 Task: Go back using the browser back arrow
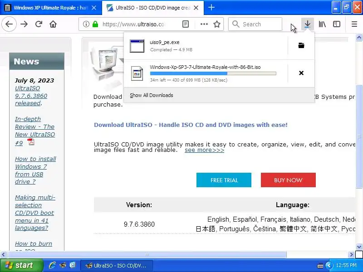9,24
